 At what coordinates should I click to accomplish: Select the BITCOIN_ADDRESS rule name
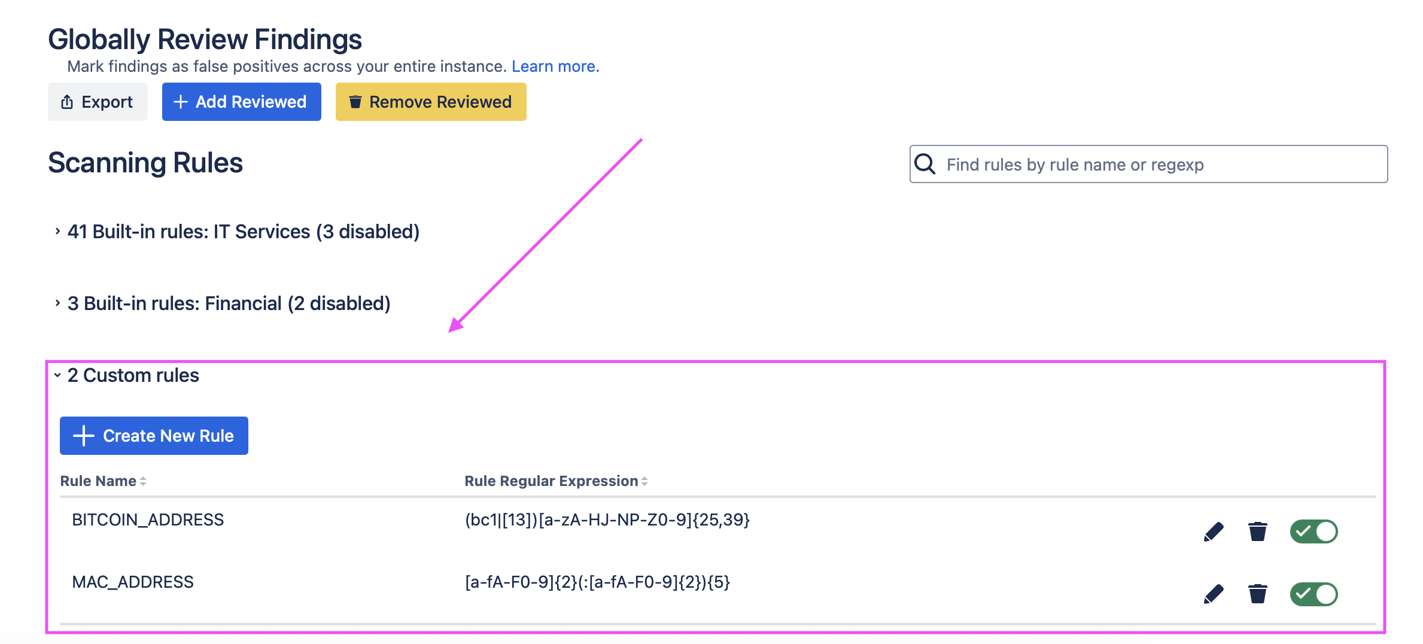click(x=148, y=520)
